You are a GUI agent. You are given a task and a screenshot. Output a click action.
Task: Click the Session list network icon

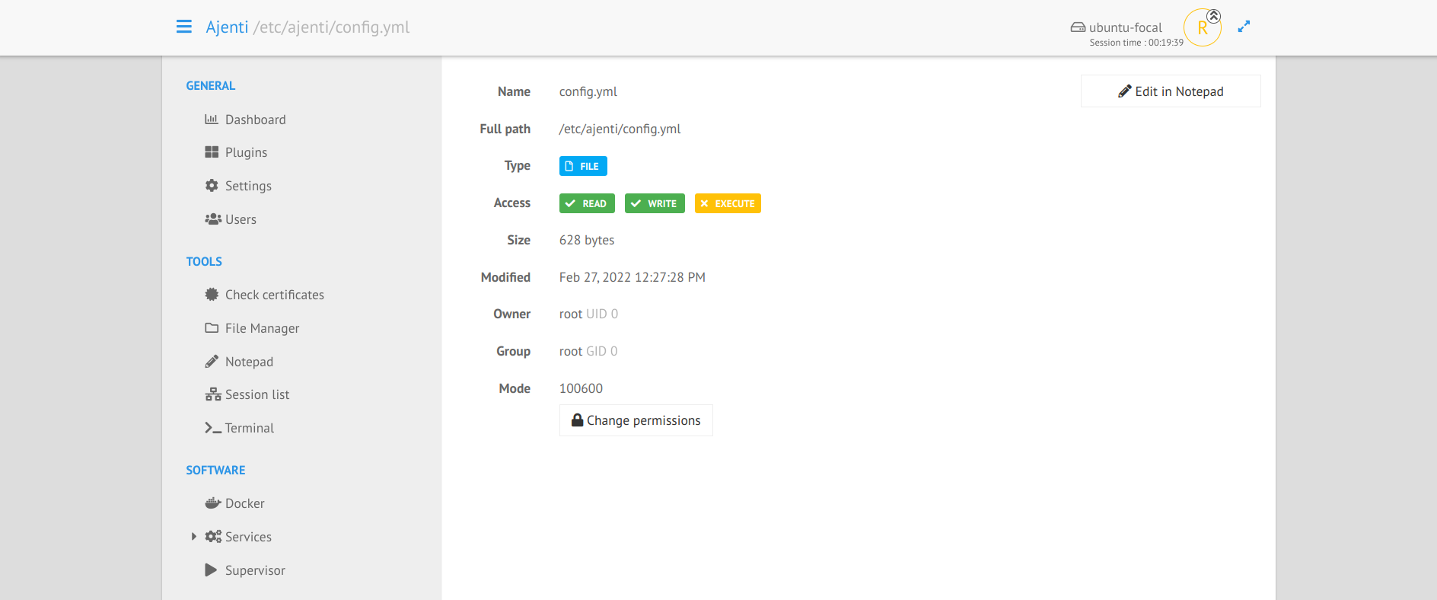pos(213,394)
